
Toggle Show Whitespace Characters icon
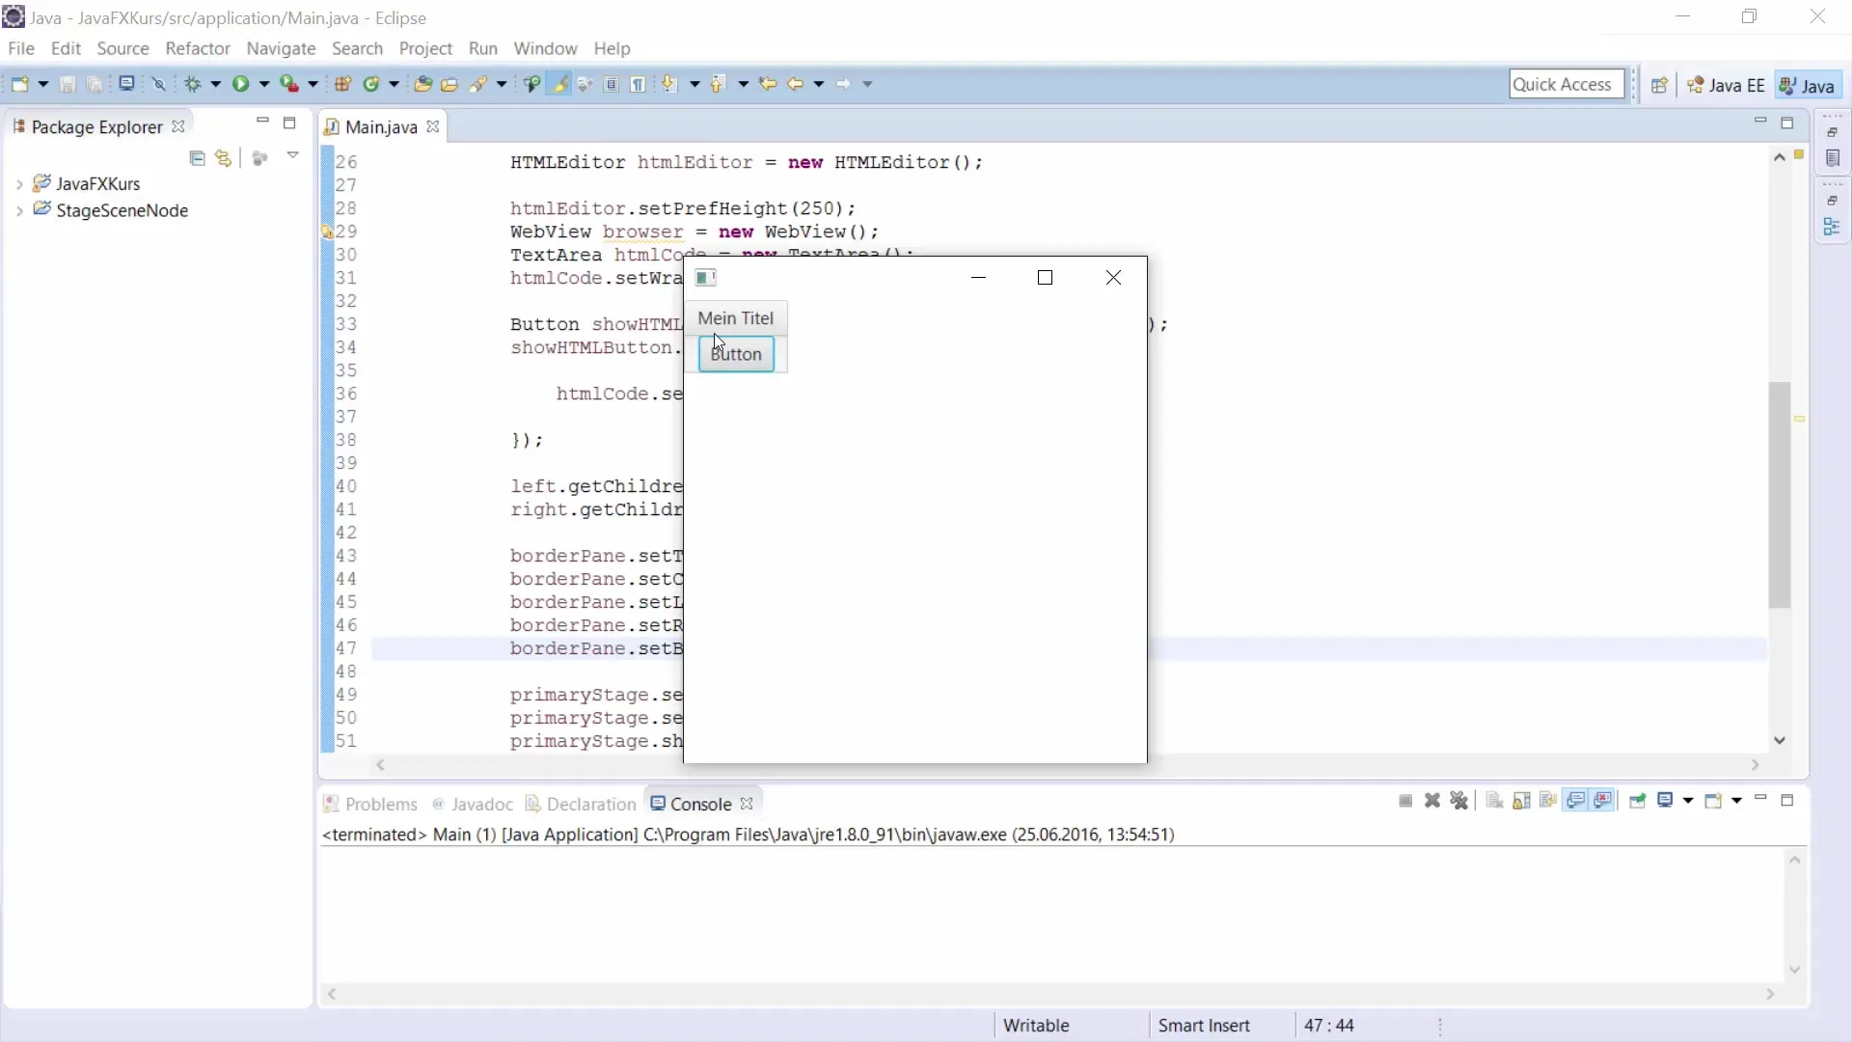pos(638,84)
